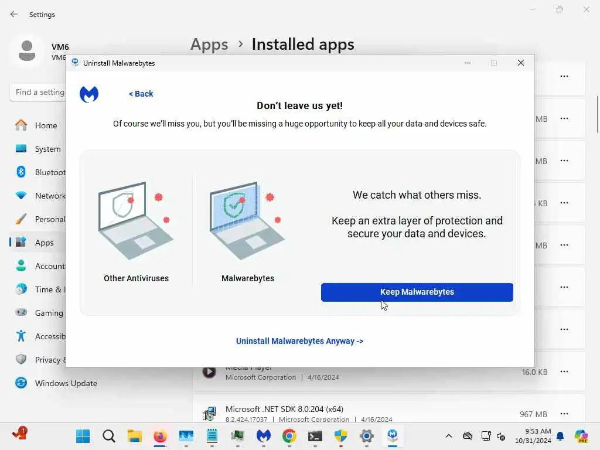Show hidden tray icons chevron

[449, 436]
